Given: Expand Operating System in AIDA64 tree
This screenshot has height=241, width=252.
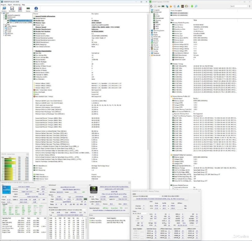Looking at the screenshot, I should (150, 30).
